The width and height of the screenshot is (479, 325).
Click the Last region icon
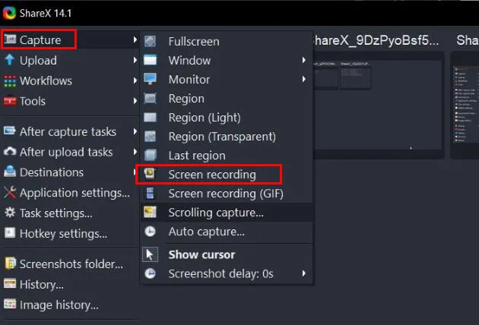[x=150, y=155]
